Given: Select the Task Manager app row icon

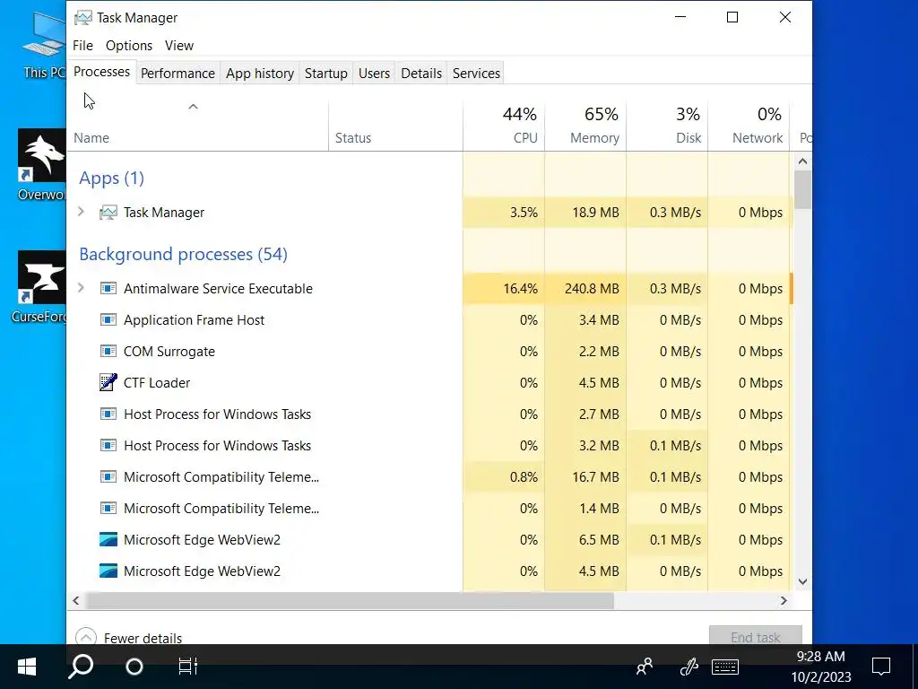Looking at the screenshot, I should 108,213.
